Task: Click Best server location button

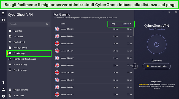Action: (x=157, y=66)
